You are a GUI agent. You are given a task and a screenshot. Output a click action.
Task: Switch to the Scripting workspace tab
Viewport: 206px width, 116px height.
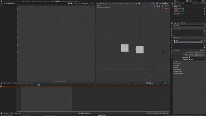(x=76, y=1)
